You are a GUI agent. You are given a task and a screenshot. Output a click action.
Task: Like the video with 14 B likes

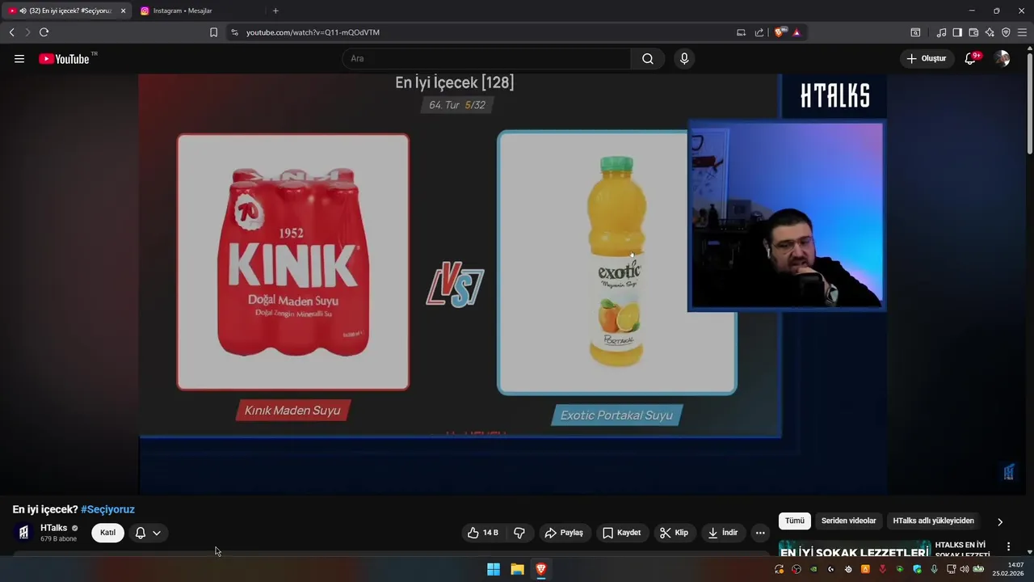pos(482,533)
